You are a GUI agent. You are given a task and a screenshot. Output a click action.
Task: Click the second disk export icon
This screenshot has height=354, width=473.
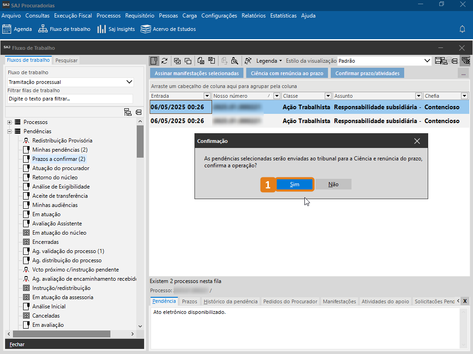[212, 61]
